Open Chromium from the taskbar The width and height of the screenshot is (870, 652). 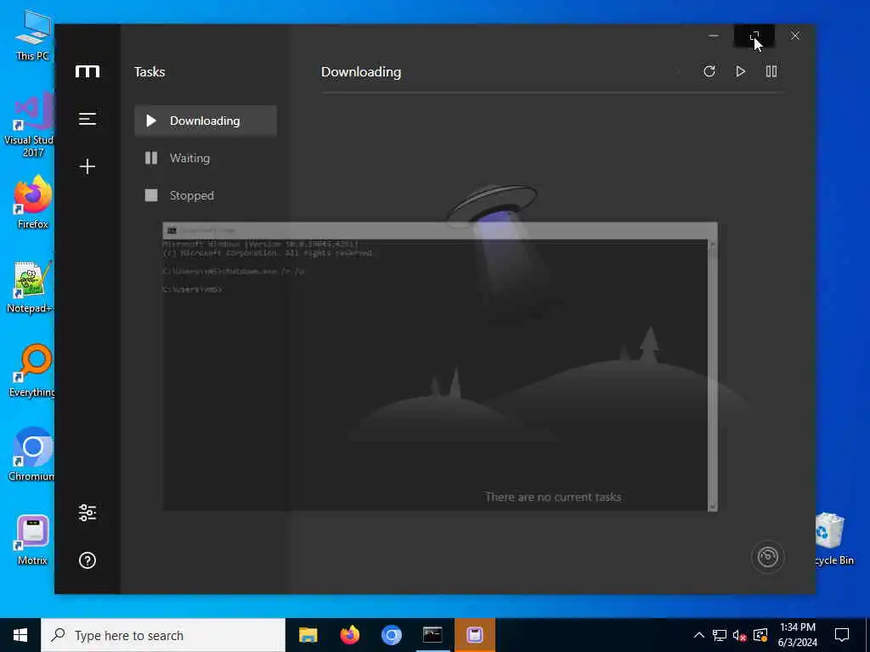pyautogui.click(x=391, y=635)
